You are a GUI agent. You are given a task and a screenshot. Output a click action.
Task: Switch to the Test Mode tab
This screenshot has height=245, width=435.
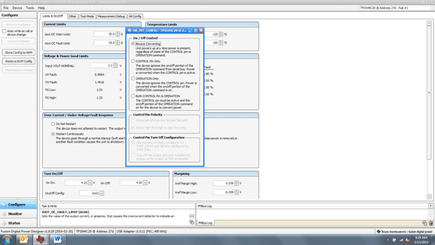tap(87, 17)
